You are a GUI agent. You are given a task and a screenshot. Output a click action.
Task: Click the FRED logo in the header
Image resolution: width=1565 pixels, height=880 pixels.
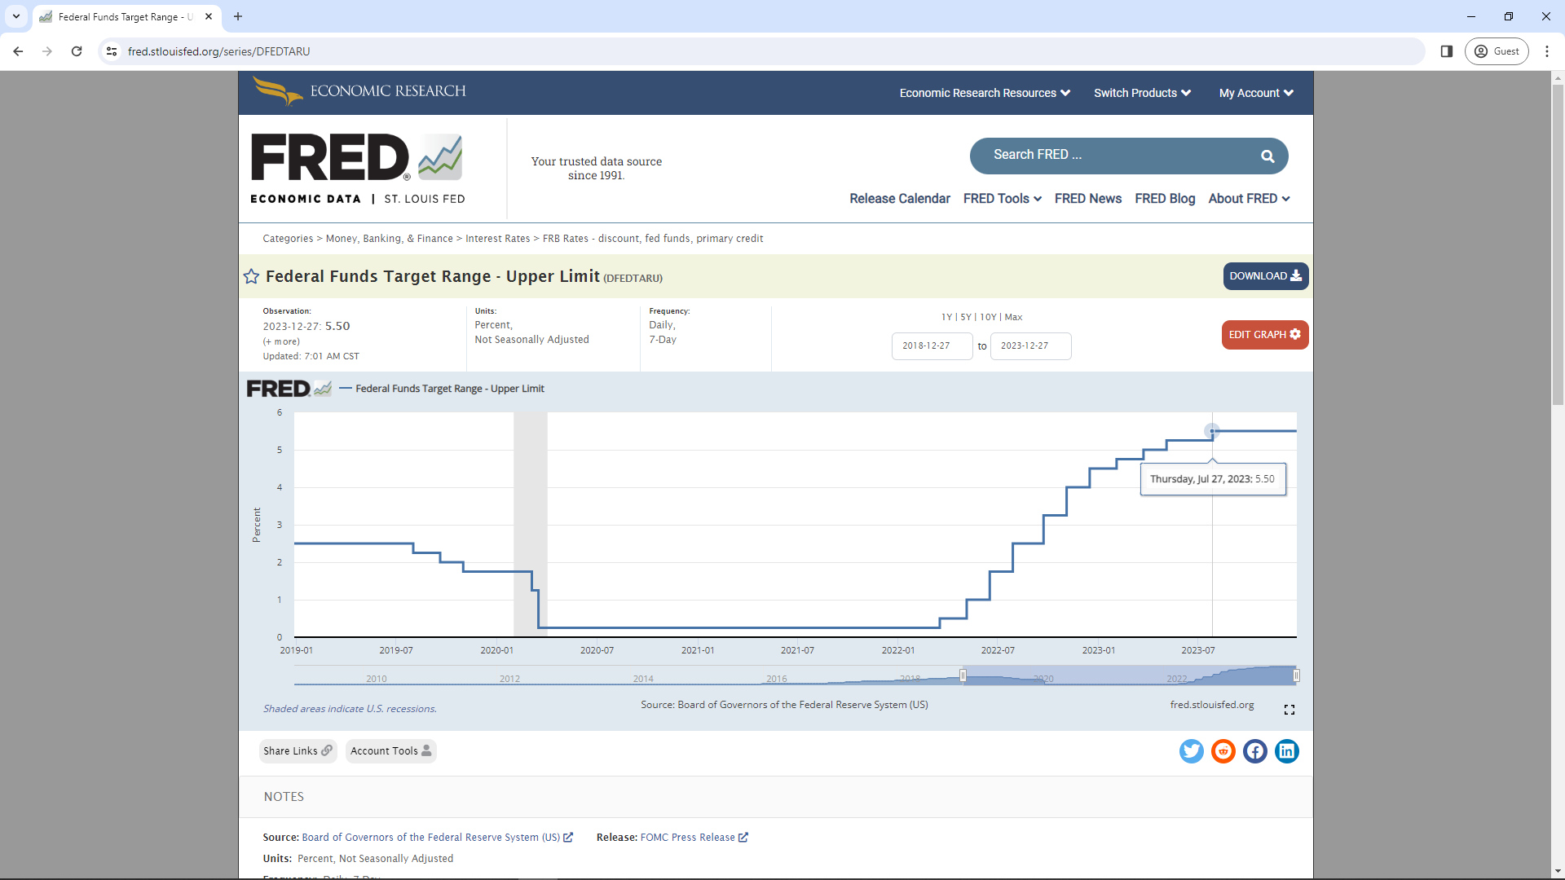[x=357, y=169]
